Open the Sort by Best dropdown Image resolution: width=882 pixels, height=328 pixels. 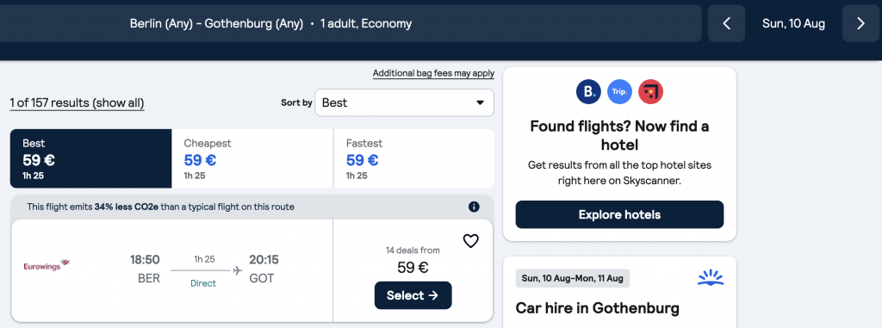(x=404, y=103)
